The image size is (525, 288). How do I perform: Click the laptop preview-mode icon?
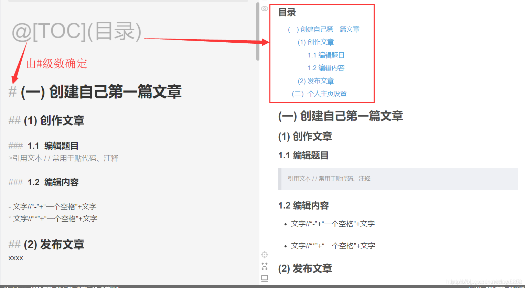[x=265, y=278]
